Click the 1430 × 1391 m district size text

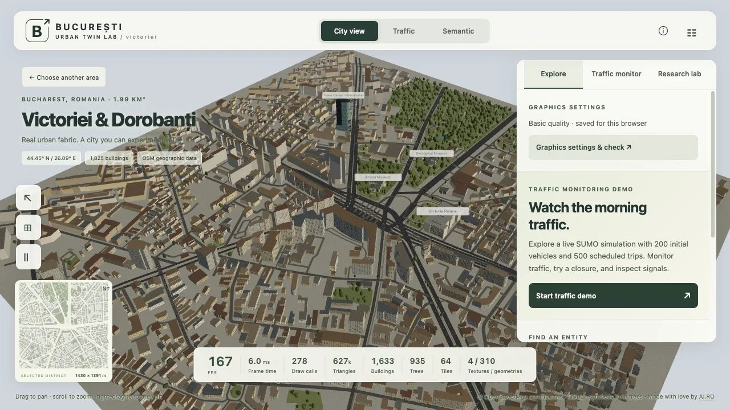pyautogui.click(x=91, y=376)
